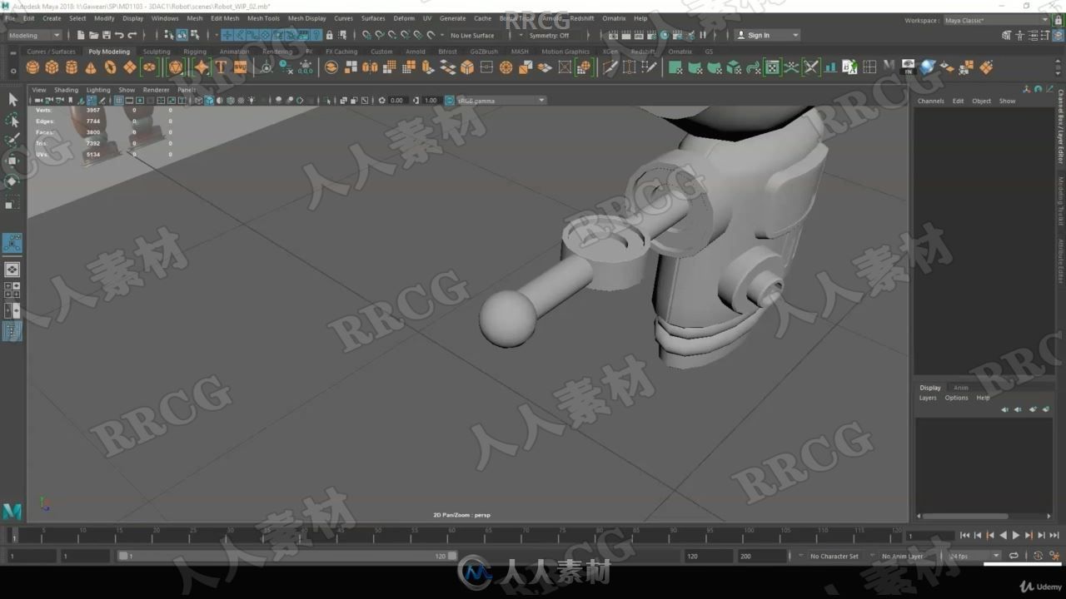This screenshot has width=1066, height=599.
Task: Click the Target Weld crossed-tools shelf icon
Action: pos(810,67)
